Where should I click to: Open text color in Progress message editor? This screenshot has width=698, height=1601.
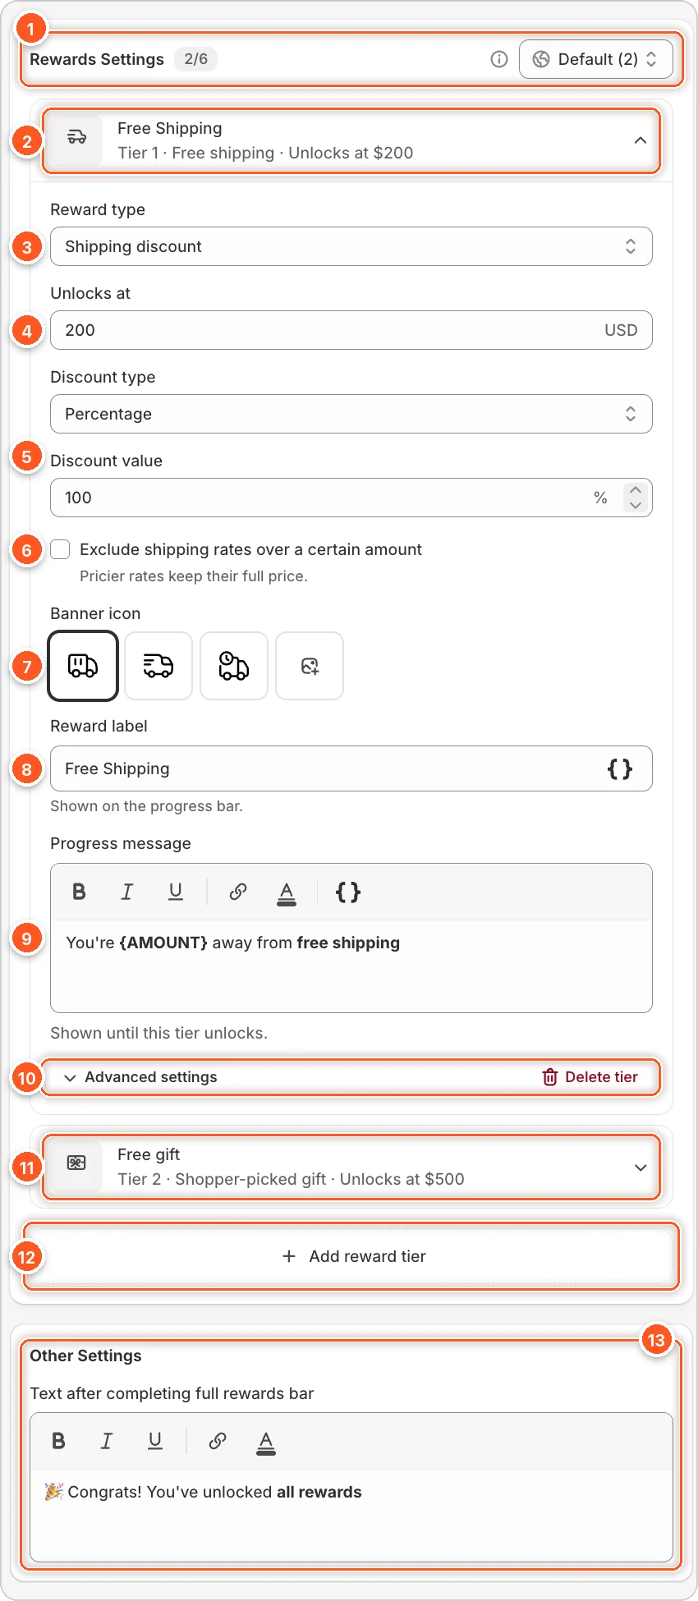[x=287, y=892]
